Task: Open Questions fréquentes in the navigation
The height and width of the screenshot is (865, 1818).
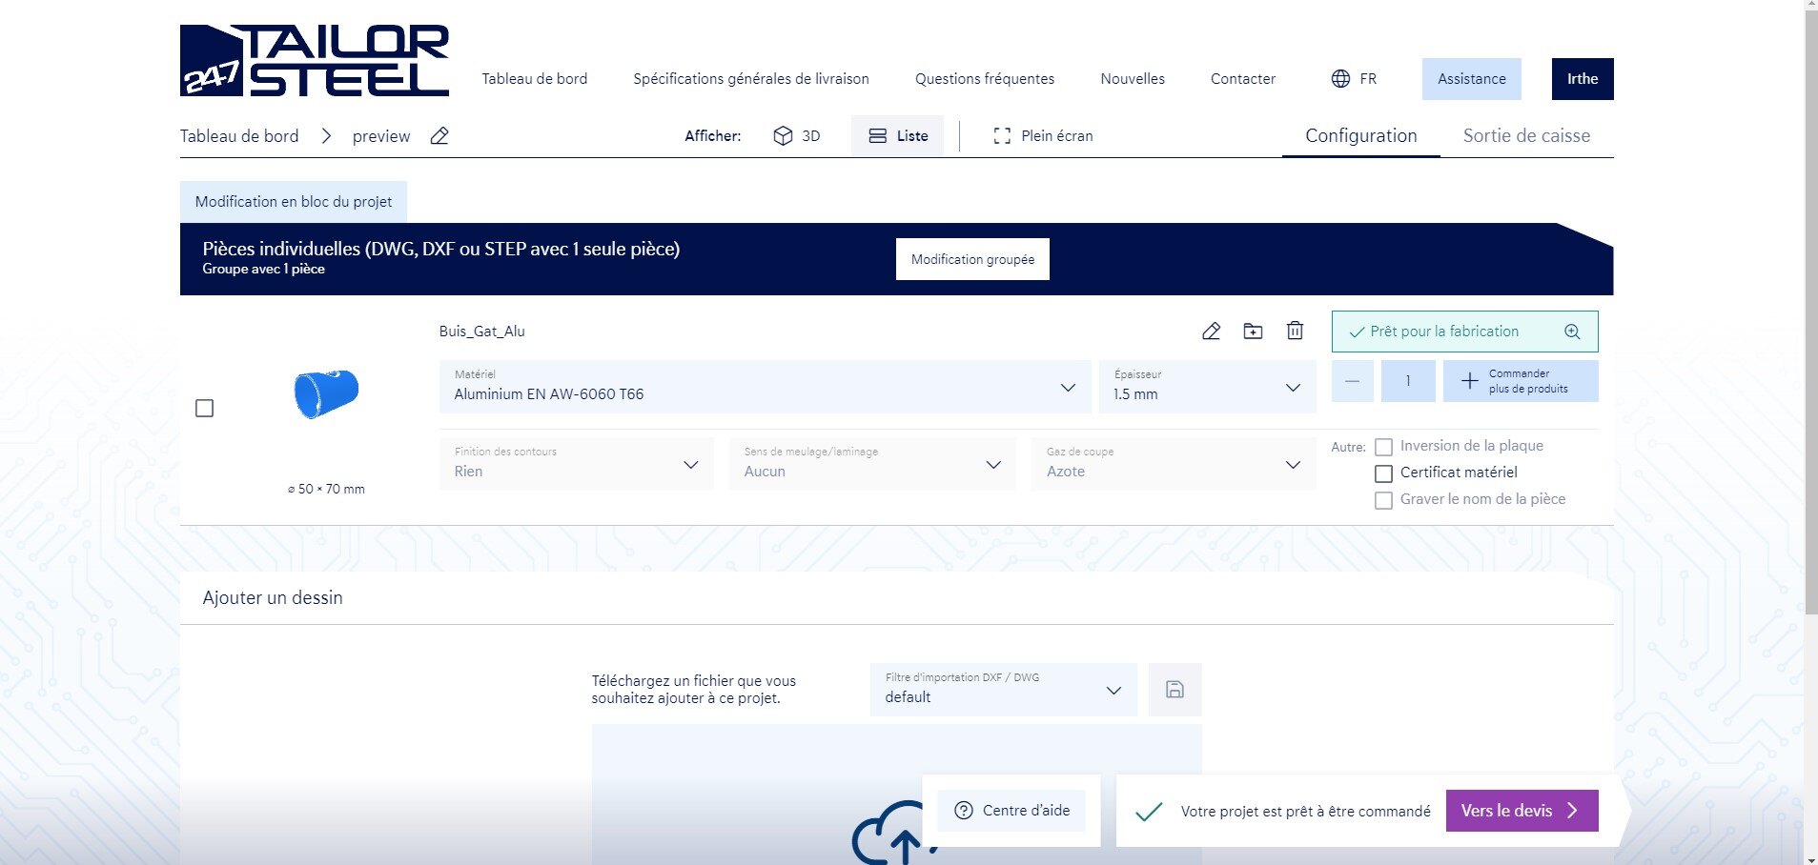Action: coord(984,79)
